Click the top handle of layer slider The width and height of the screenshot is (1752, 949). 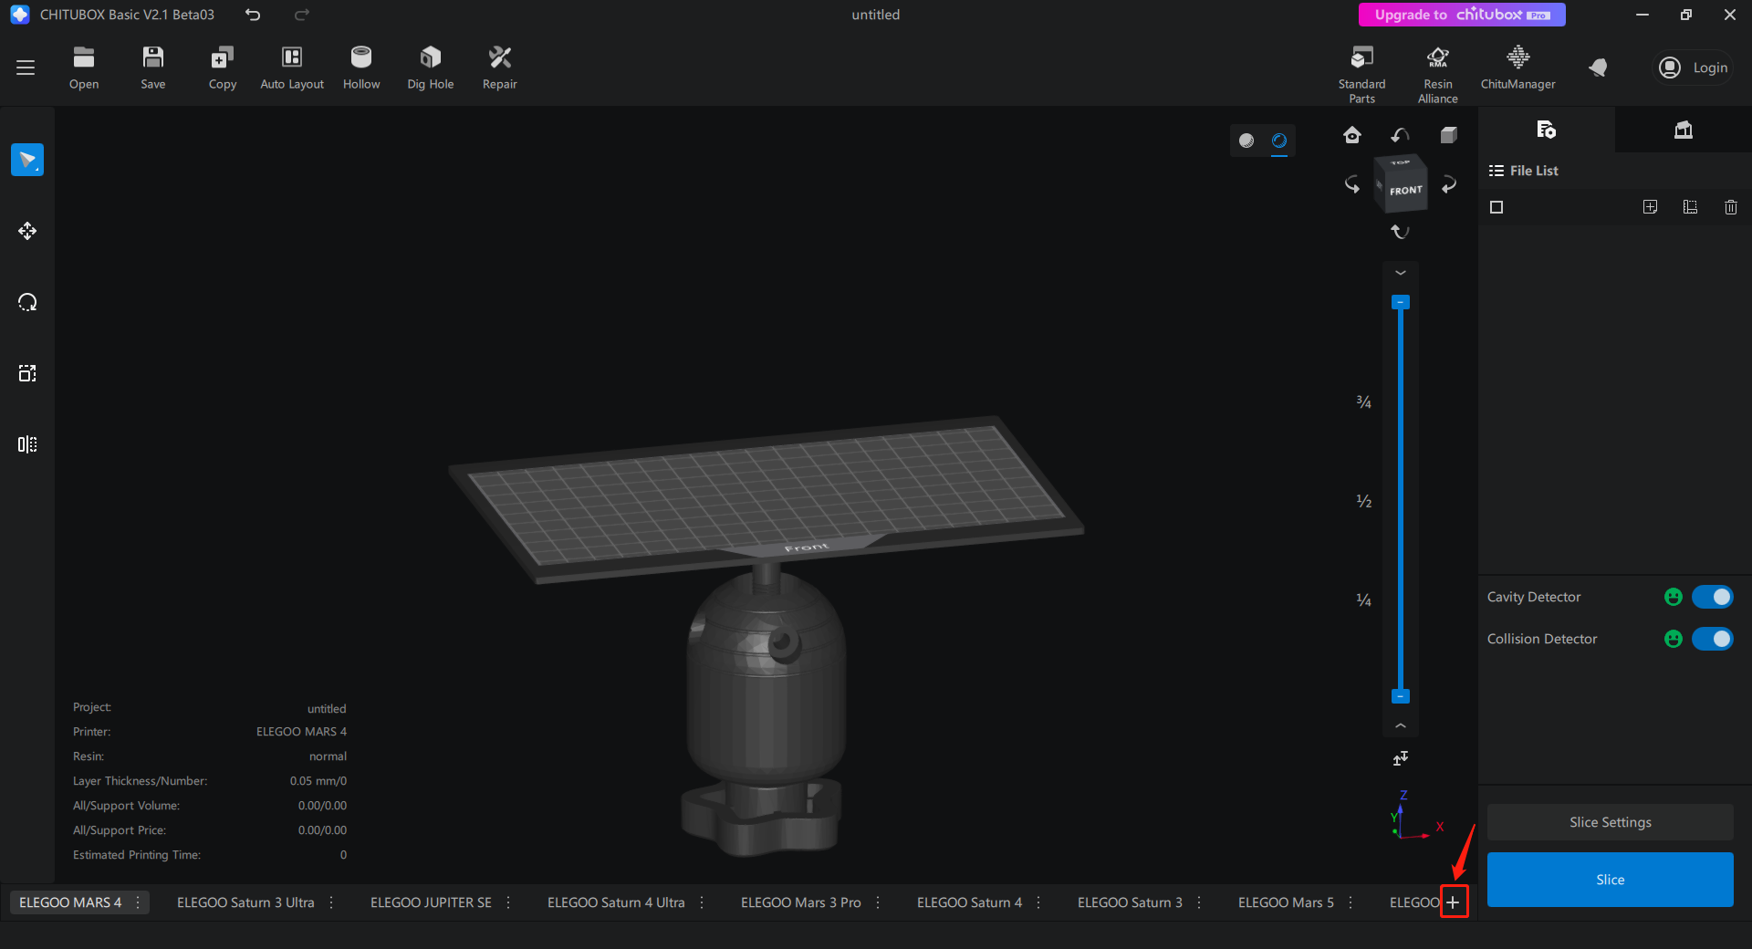point(1401,302)
